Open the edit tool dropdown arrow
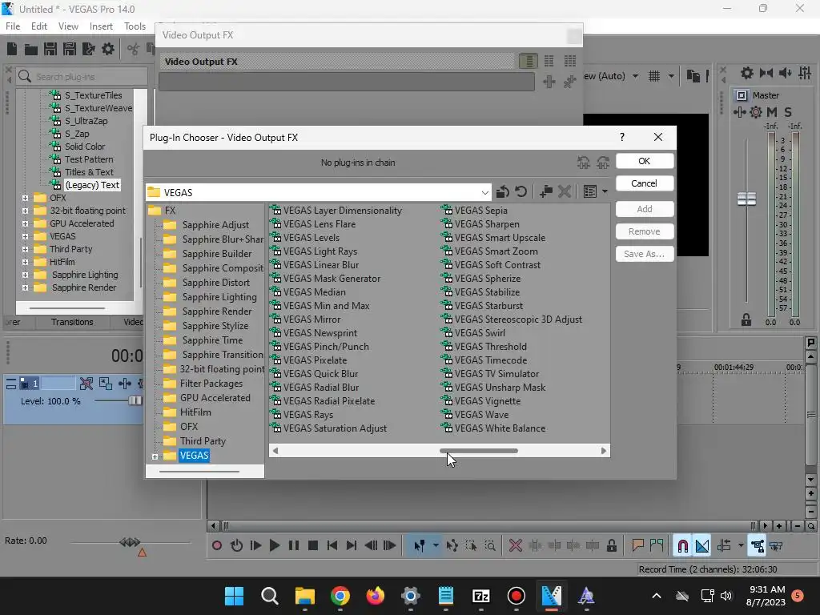 [x=436, y=546]
